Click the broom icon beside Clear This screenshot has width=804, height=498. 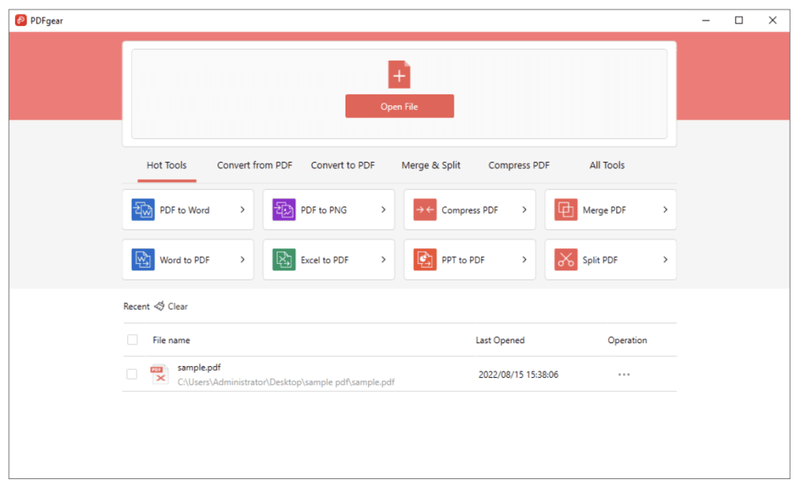(x=159, y=306)
